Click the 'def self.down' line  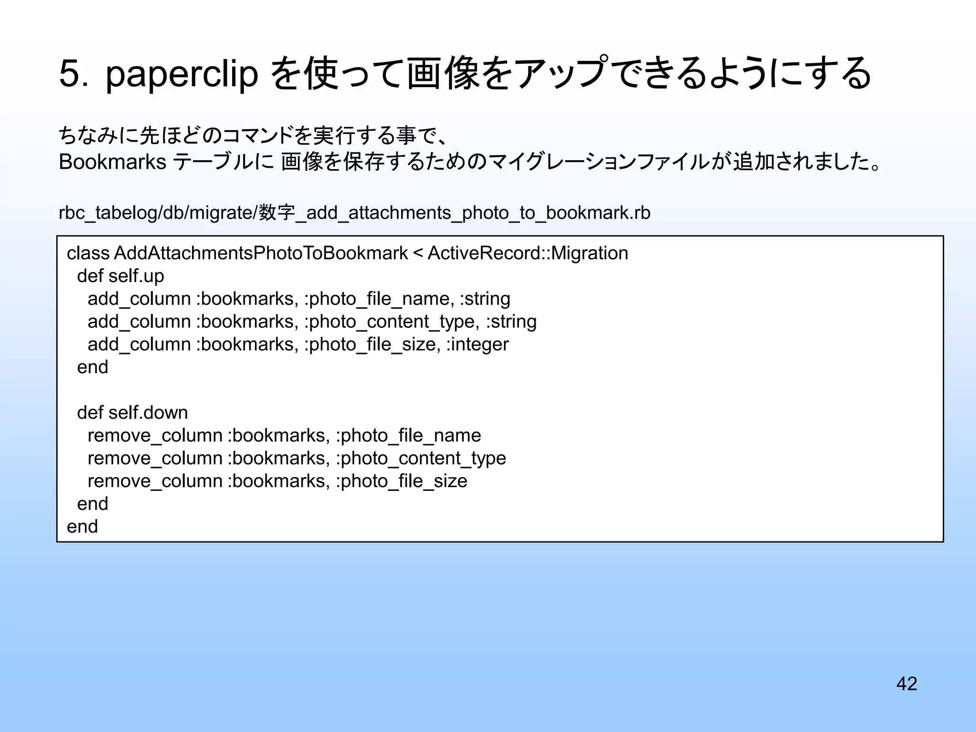[132, 413]
